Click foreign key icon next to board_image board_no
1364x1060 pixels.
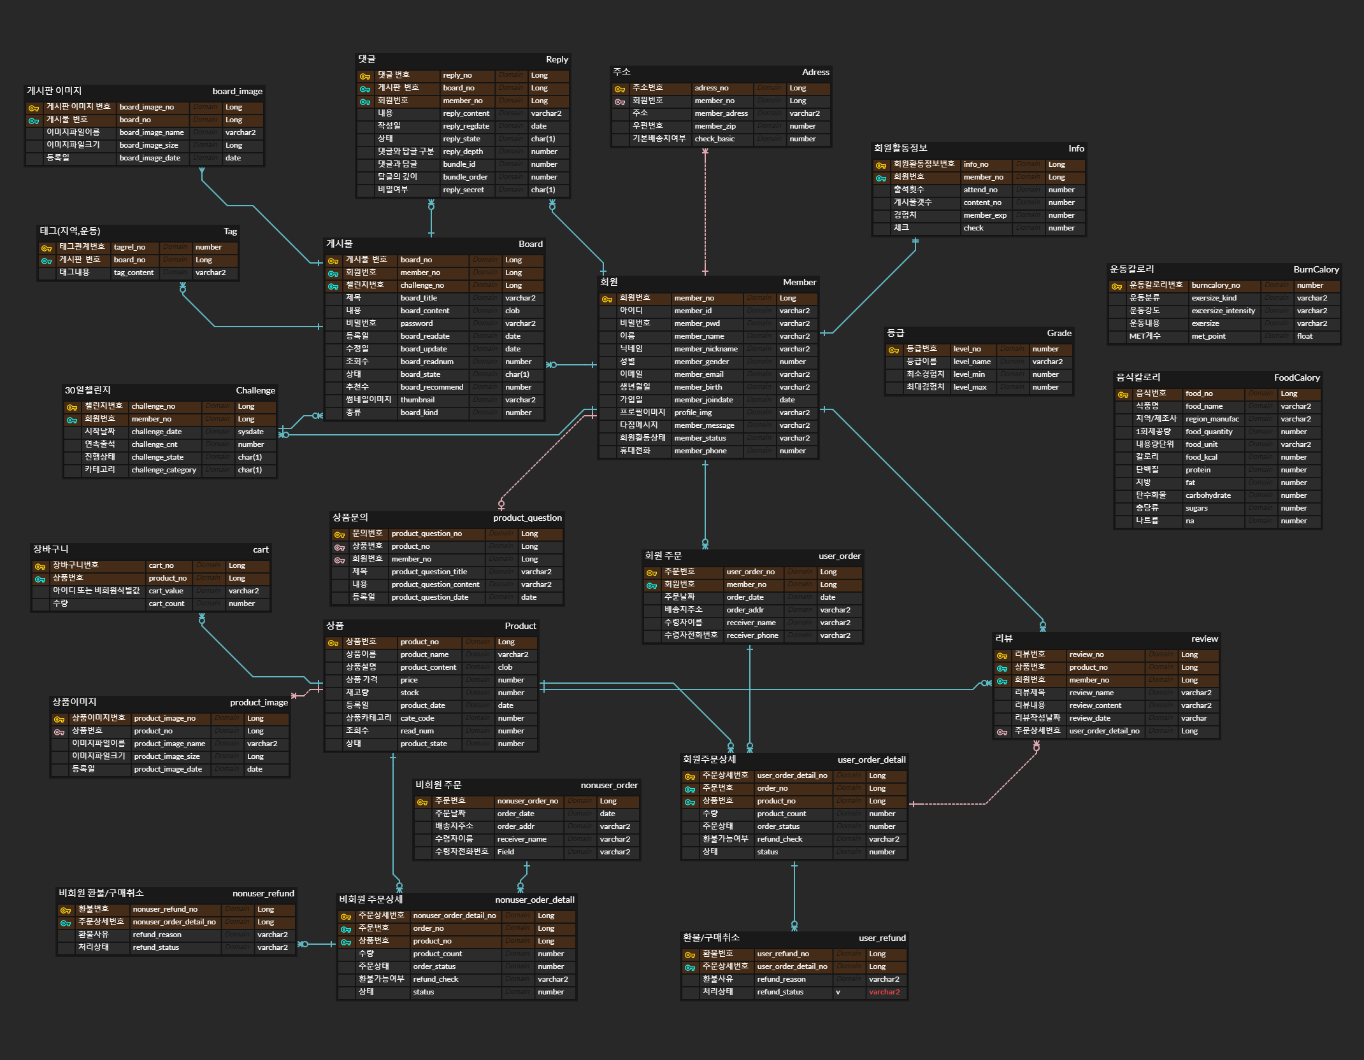coord(34,120)
